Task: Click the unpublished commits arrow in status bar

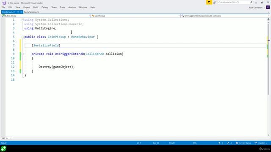Action: click(221, 143)
